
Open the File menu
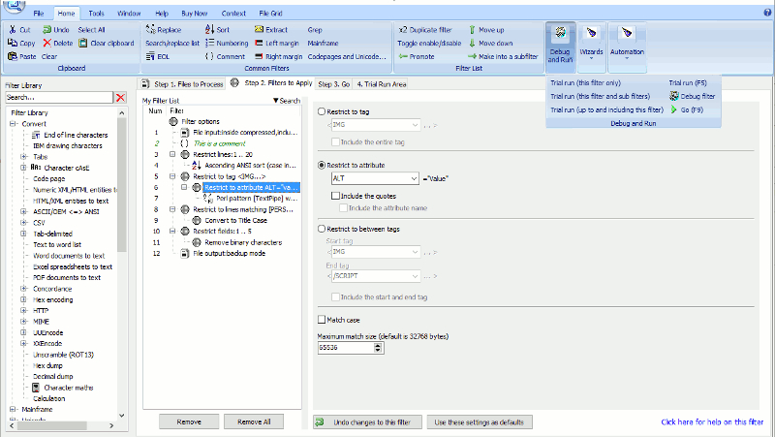pos(39,14)
